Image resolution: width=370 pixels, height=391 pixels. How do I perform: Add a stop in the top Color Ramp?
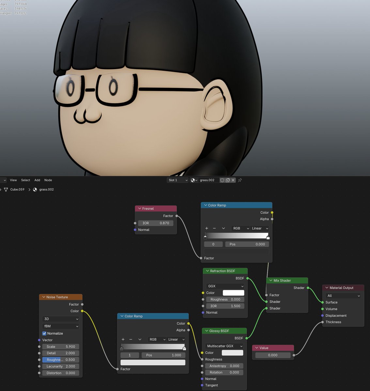coord(207,228)
